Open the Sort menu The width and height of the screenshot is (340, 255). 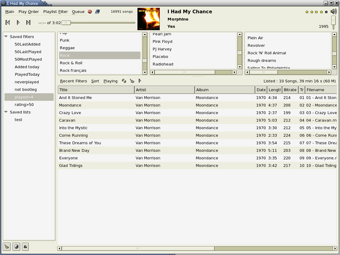coord(95,81)
